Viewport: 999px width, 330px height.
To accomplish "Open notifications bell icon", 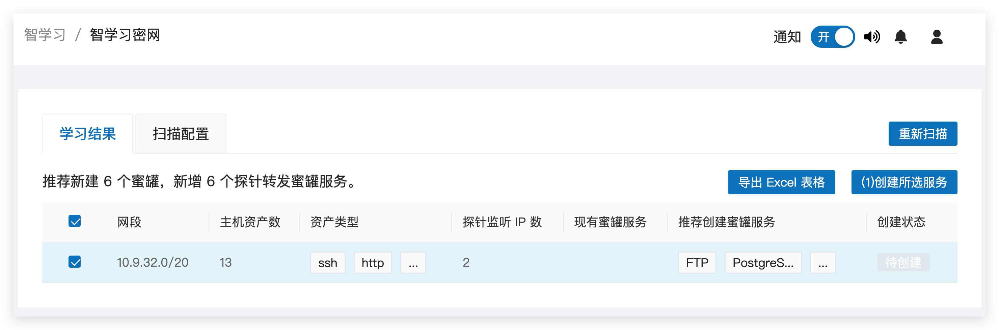I will 900,37.
